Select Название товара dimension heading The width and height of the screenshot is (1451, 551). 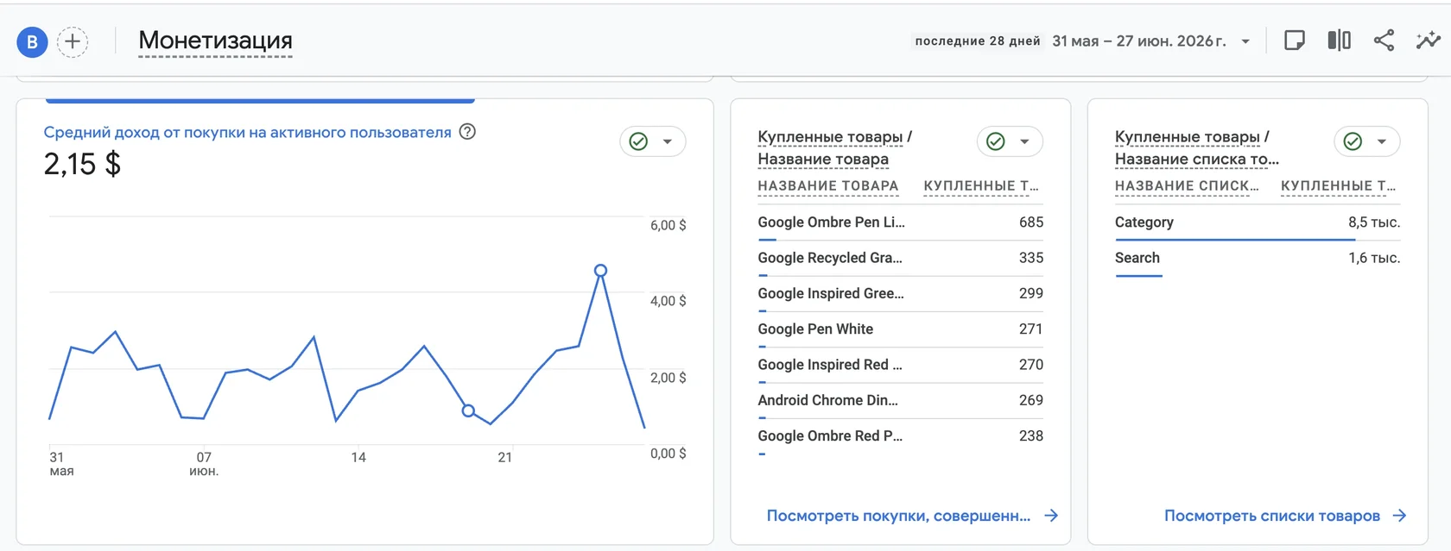(x=823, y=159)
